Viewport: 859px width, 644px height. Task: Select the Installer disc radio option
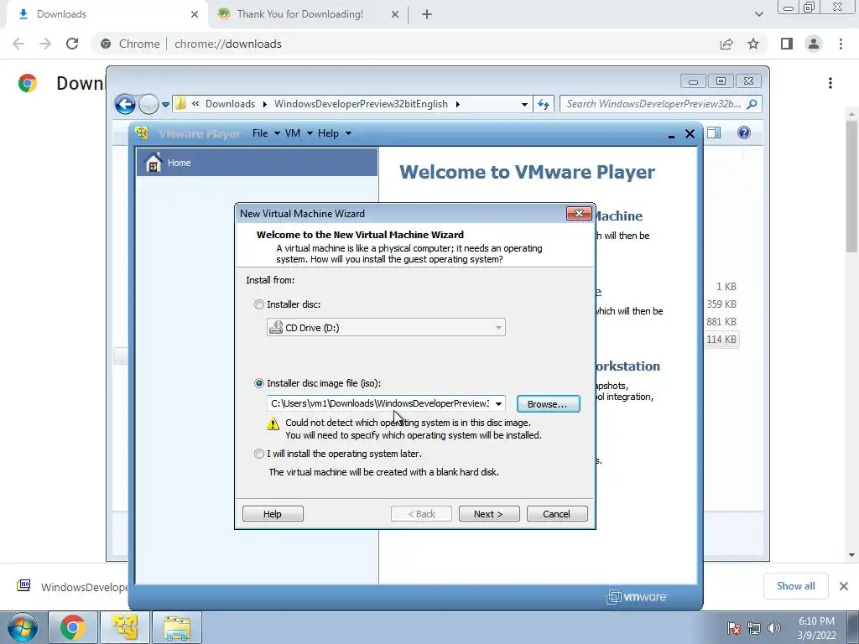tap(259, 304)
